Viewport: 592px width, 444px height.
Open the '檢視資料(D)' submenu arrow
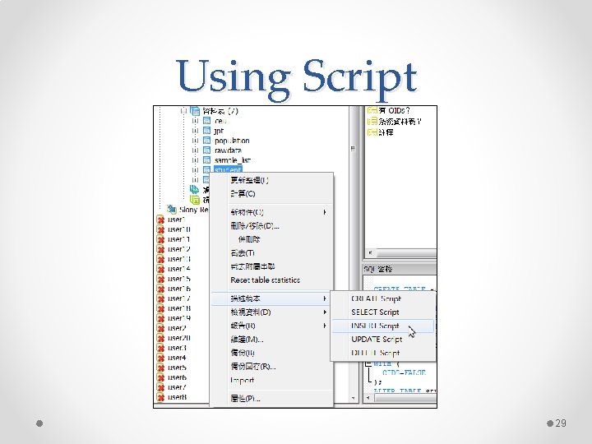324,312
